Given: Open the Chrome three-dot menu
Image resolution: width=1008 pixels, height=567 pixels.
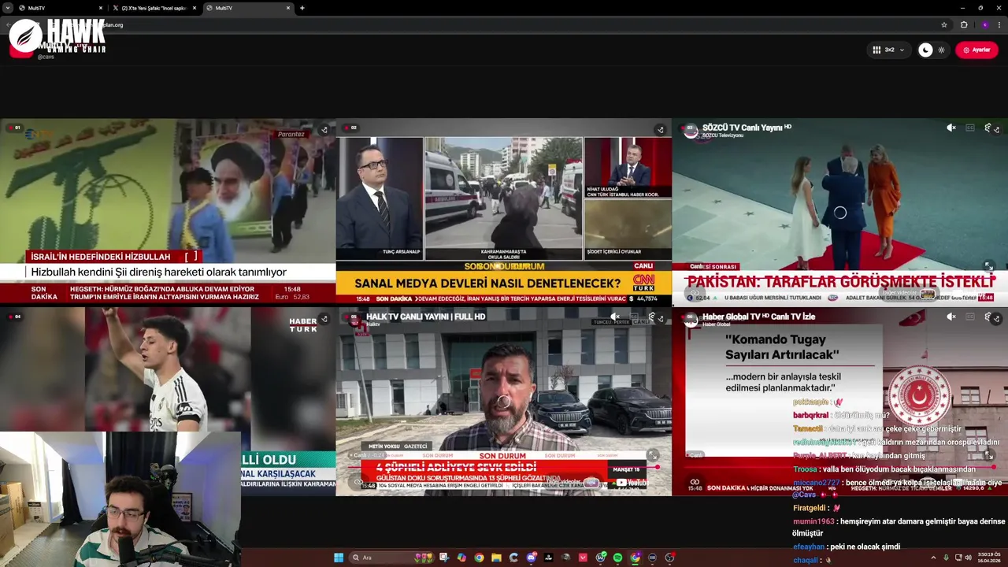Looking at the screenshot, I should tap(1000, 24).
